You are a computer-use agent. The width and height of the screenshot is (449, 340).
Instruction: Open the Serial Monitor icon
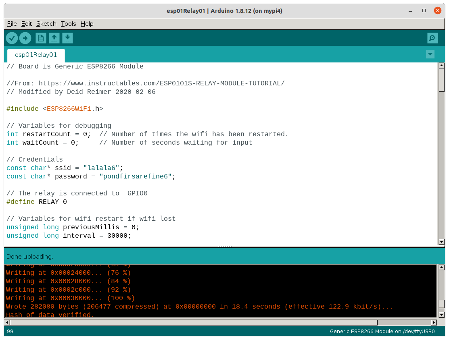coord(432,38)
